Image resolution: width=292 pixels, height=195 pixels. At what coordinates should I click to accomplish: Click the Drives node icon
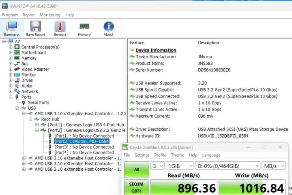[17, 80]
